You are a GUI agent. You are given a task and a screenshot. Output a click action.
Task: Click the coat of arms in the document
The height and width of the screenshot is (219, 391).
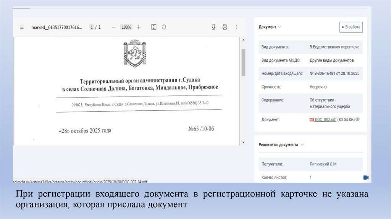135,53
